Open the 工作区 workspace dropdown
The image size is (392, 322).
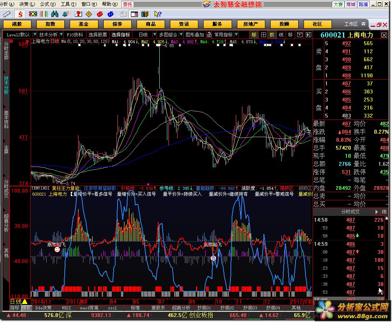click(364, 24)
